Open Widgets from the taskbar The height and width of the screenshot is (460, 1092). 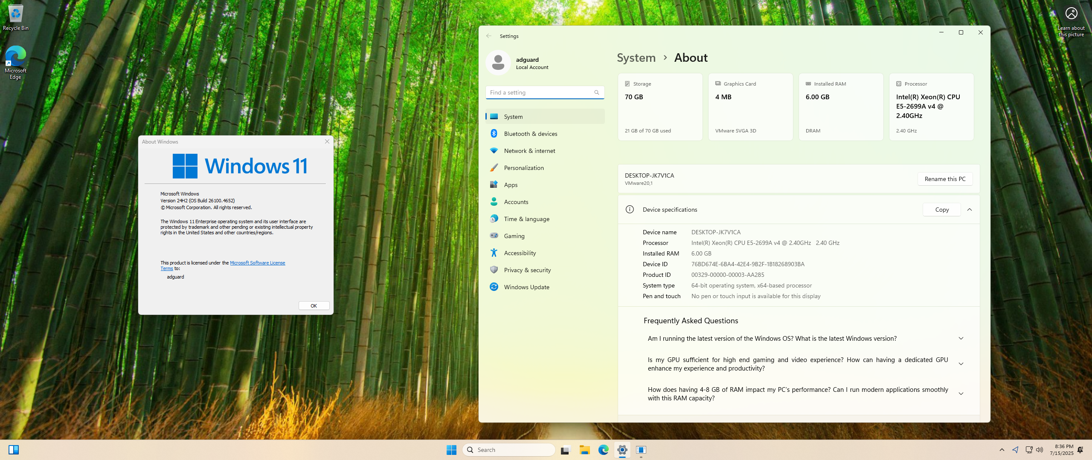14,450
